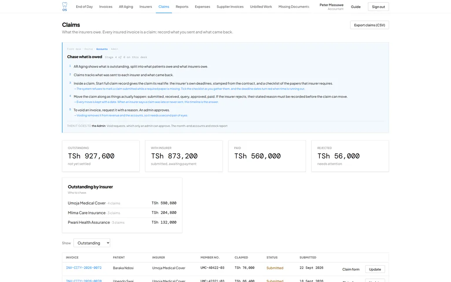Click the Mlima Care Insurance outstanding row
451x282 pixels.
[122, 213]
